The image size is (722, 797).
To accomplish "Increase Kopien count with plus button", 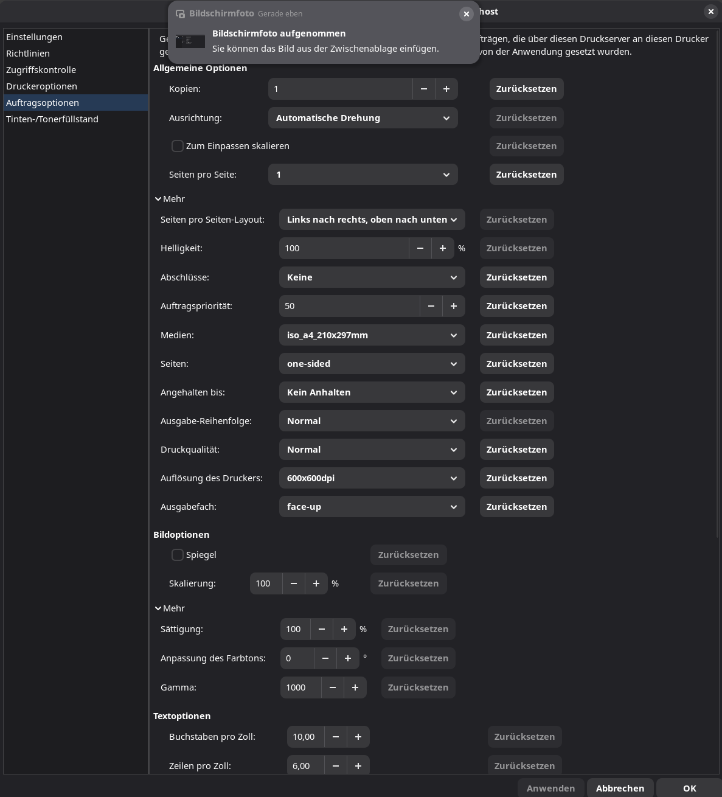I will [446, 89].
